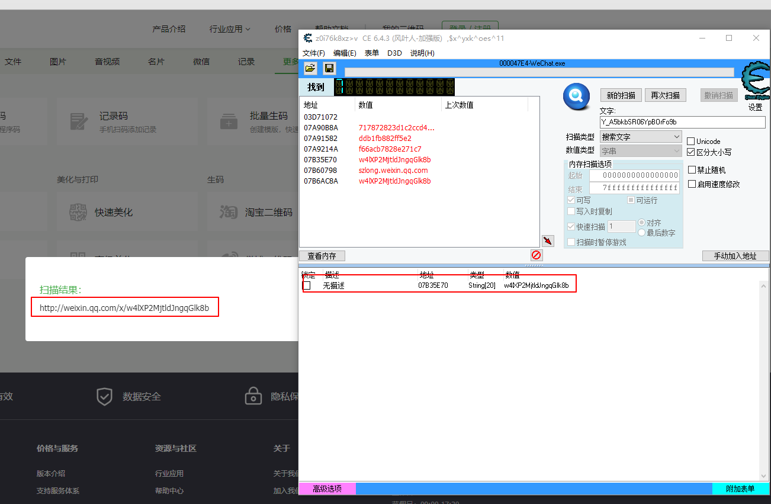Viewport: 771px width, 504px height.
Task: Open the 数值类型 dropdown showing 字串
Action: 641,151
